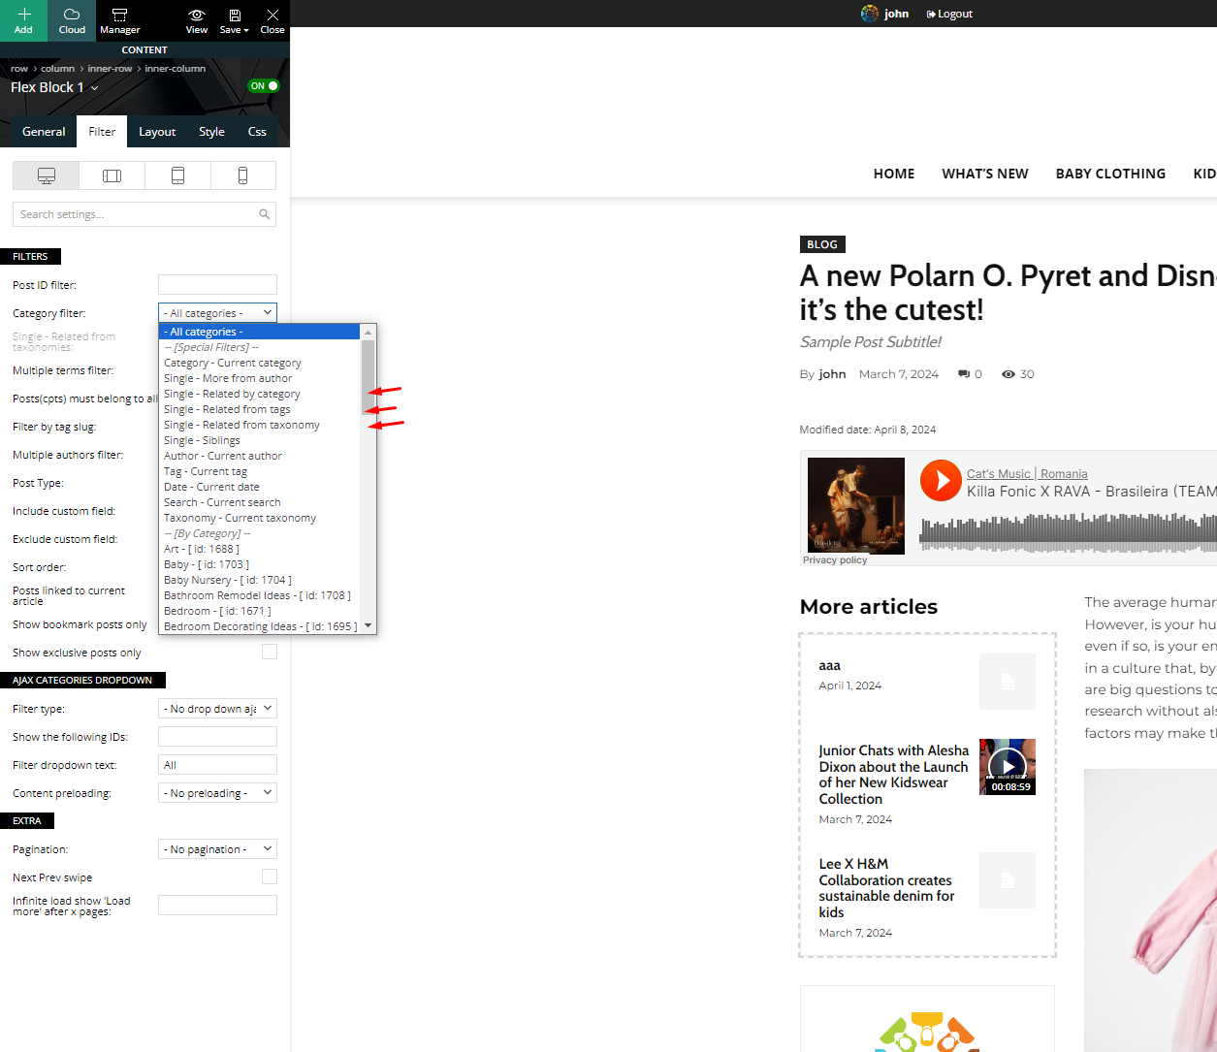Click the BLOG category badge
Viewport: 1217px width, 1052px height.
(822, 244)
